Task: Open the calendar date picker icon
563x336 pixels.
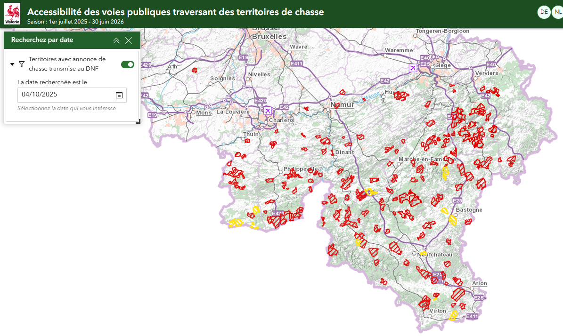Action: coord(119,95)
